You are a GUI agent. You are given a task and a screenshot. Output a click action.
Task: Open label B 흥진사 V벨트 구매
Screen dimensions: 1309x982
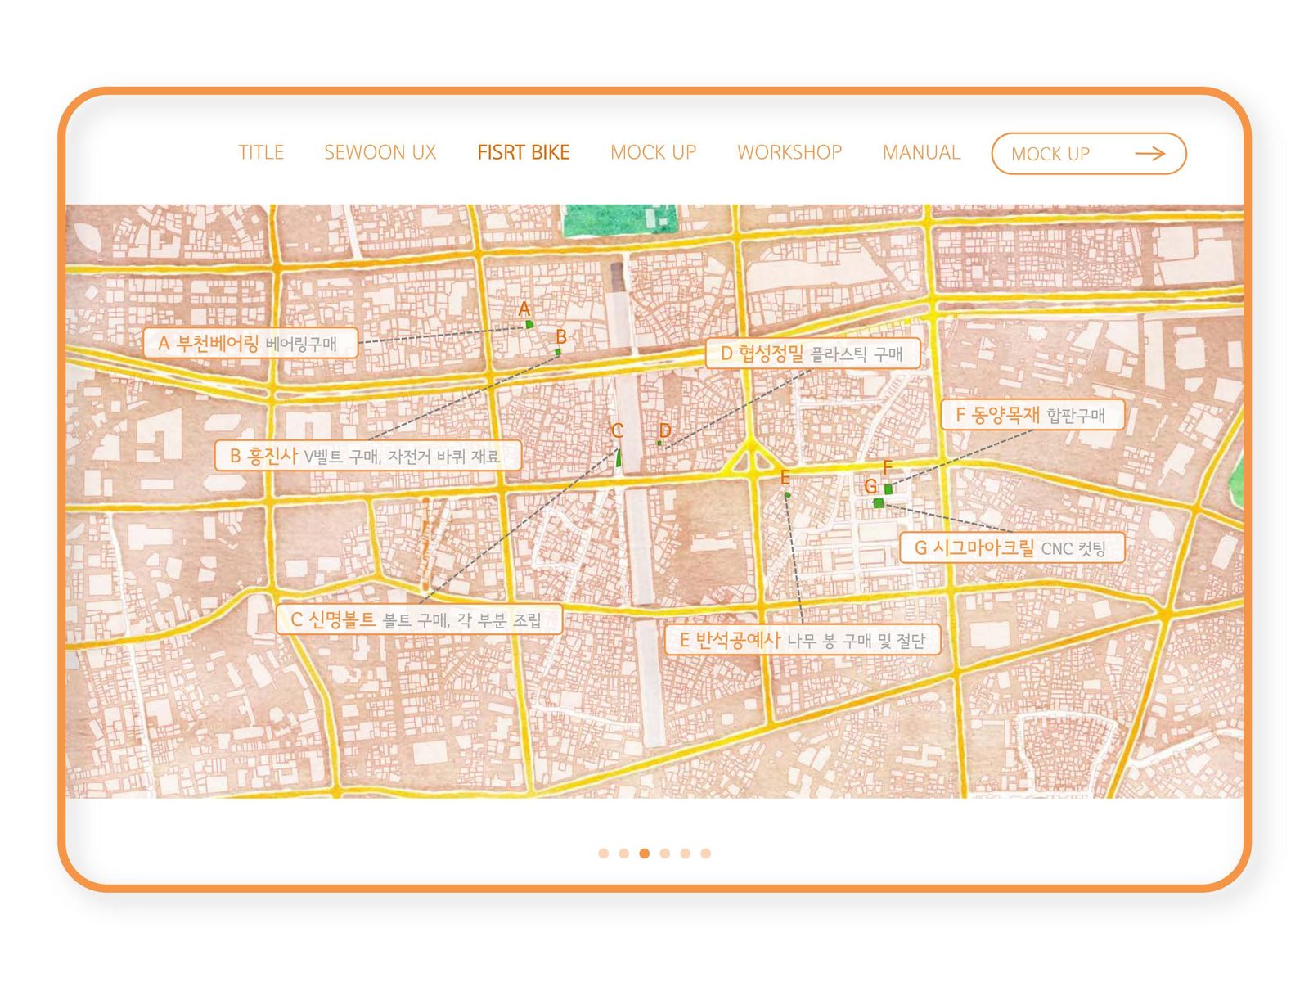(x=367, y=456)
